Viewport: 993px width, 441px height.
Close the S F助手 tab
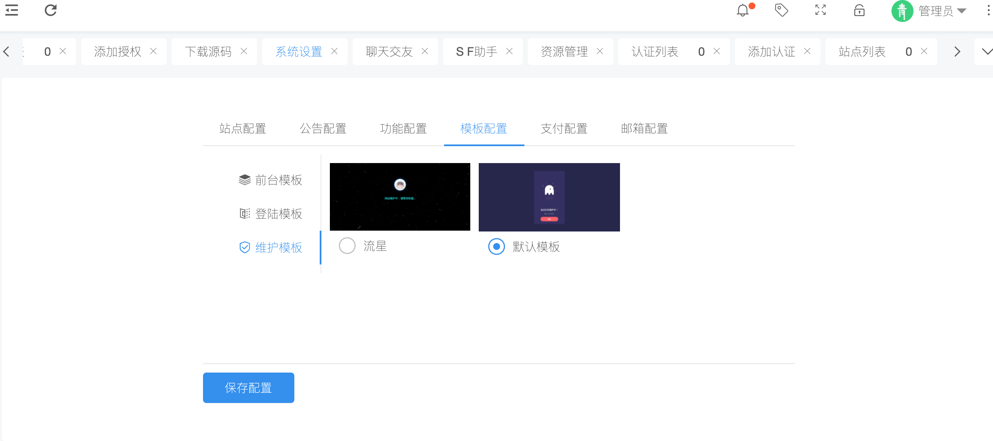click(x=510, y=51)
